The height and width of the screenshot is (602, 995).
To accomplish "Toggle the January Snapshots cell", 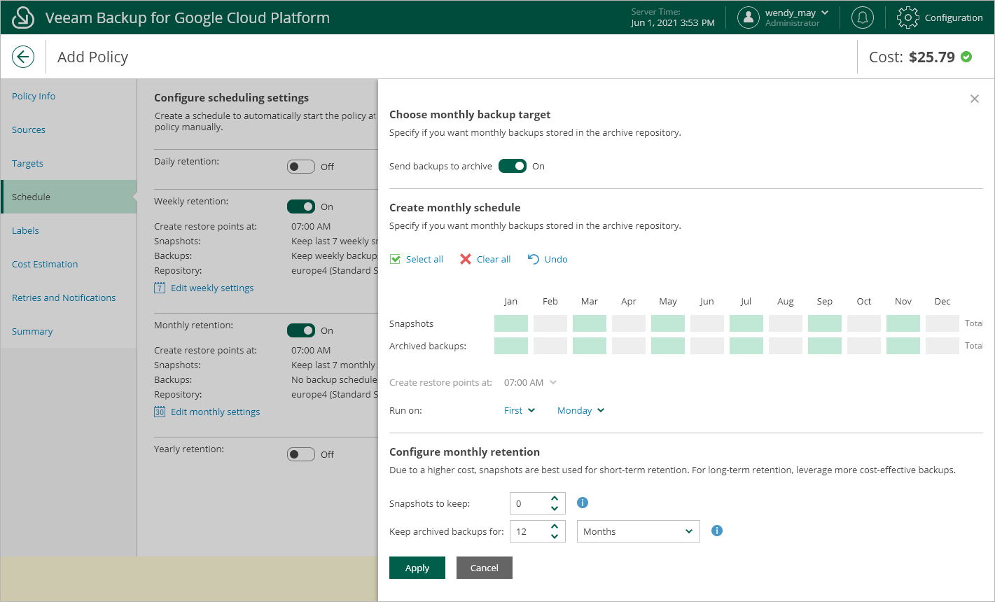I will coord(511,323).
